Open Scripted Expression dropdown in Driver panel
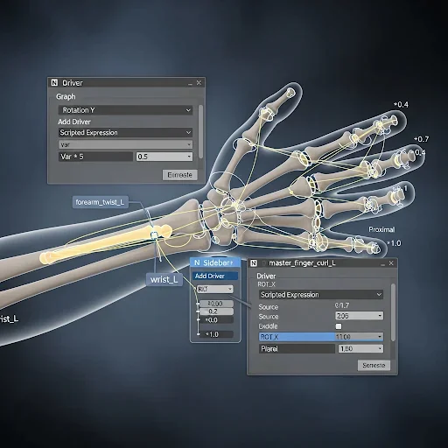This screenshot has width=448, height=448. pos(125,132)
